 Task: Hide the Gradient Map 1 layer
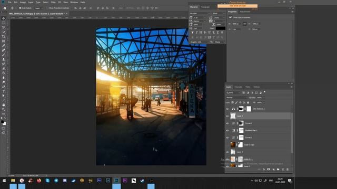click(227, 130)
